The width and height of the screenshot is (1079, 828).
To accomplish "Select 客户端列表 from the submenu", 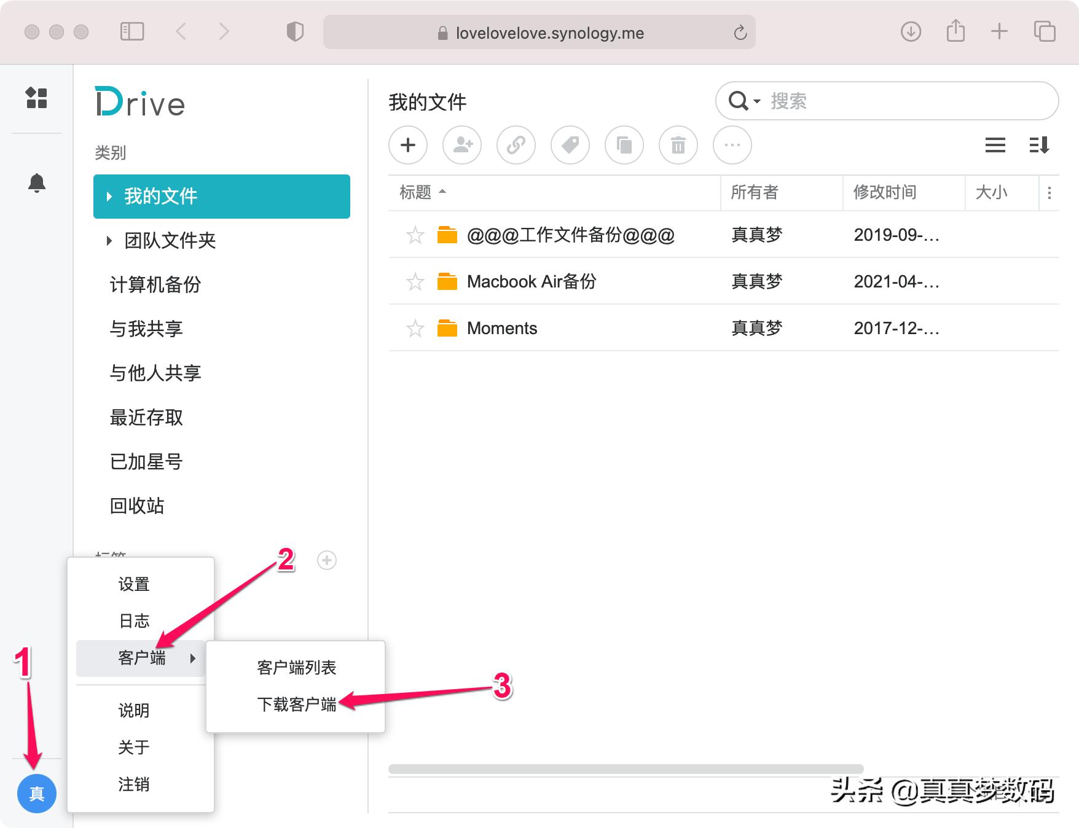I will 297,667.
